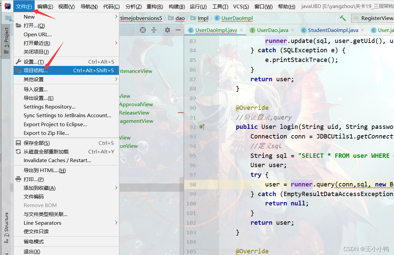394x255 pixels.
Task: Open the 工具(T) menu
Action: coord(220,7)
